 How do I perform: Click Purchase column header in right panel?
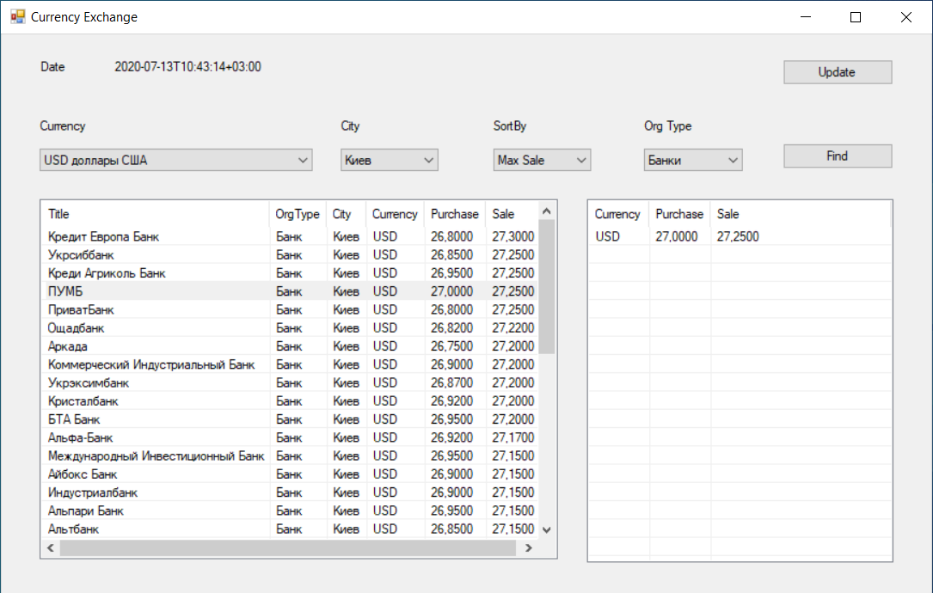coord(679,214)
